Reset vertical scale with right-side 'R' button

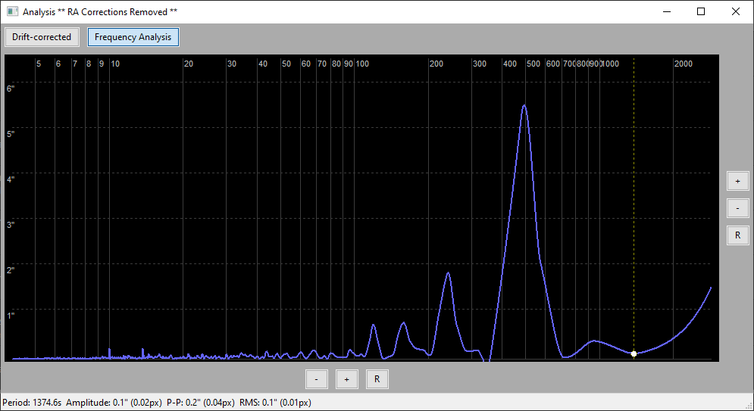coord(737,235)
